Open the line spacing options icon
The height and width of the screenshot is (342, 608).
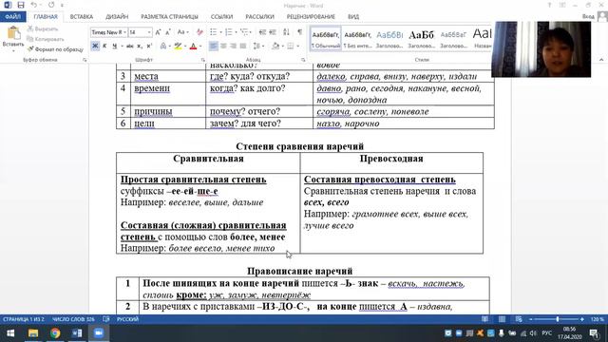point(256,47)
